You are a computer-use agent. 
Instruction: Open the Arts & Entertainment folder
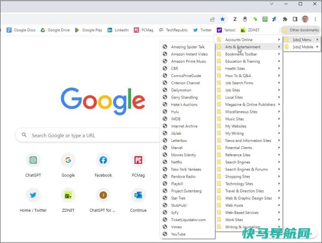pyautogui.click(x=249, y=47)
